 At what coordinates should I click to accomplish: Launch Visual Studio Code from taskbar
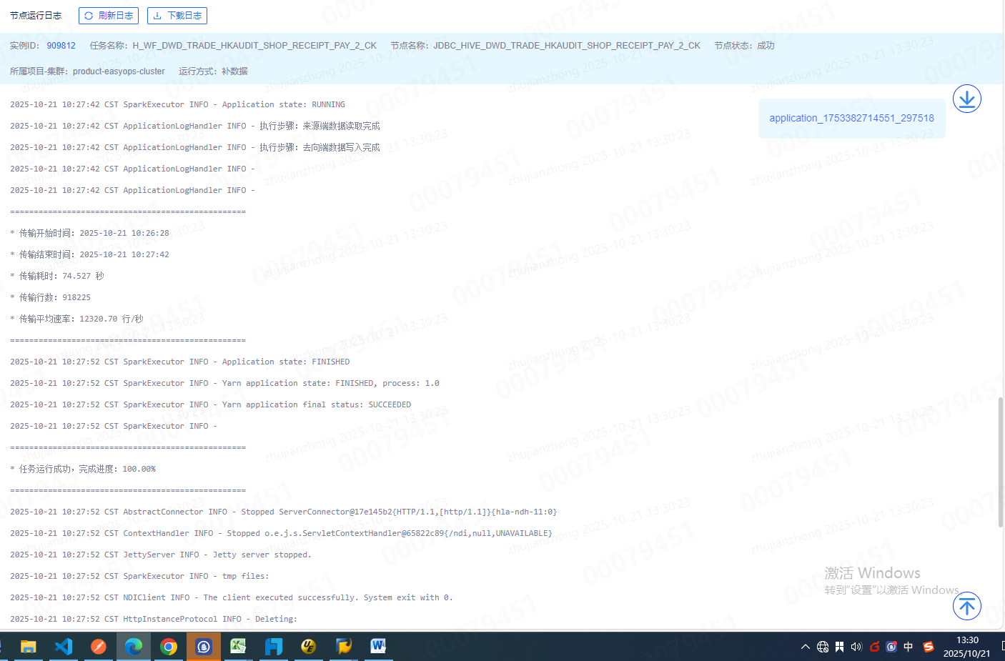pyautogui.click(x=64, y=647)
